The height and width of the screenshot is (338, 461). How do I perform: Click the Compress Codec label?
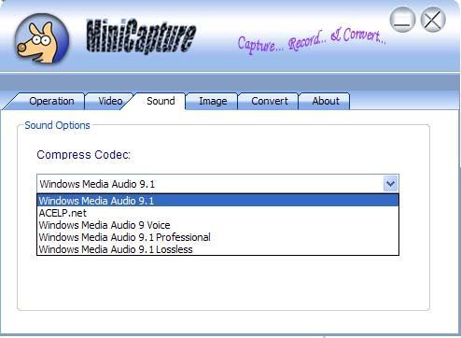[x=84, y=155]
